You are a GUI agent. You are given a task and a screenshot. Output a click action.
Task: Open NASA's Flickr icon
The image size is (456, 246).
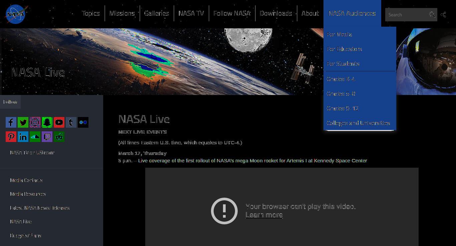click(x=83, y=122)
